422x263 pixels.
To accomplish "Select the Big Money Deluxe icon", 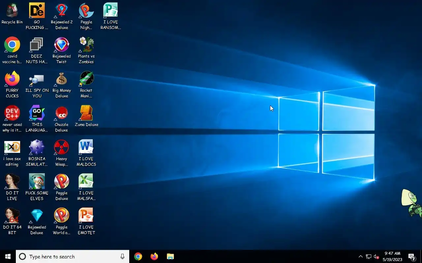I will (x=62, y=79).
